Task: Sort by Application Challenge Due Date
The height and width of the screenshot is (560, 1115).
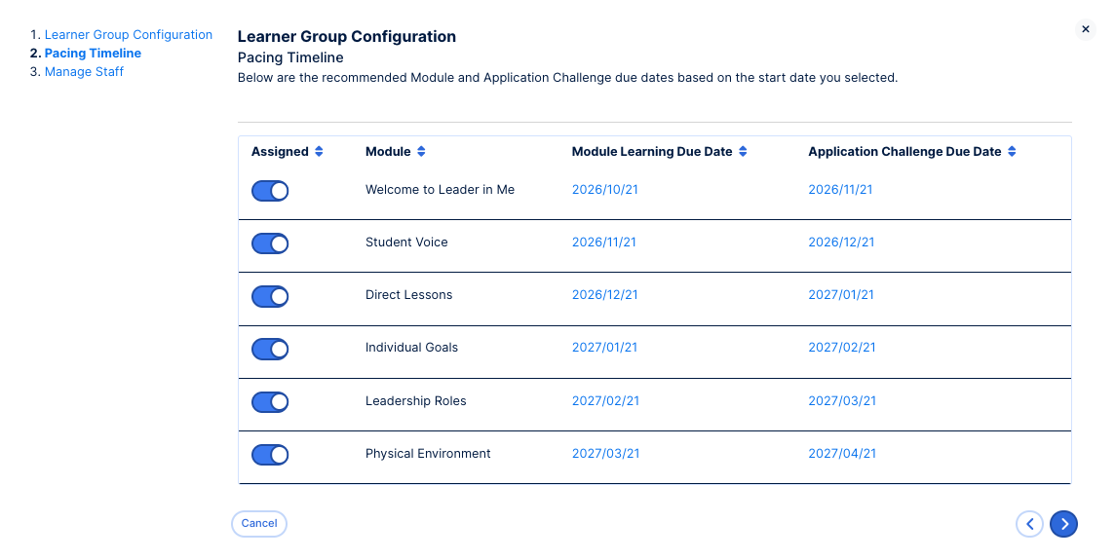Action: pyautogui.click(x=1012, y=151)
